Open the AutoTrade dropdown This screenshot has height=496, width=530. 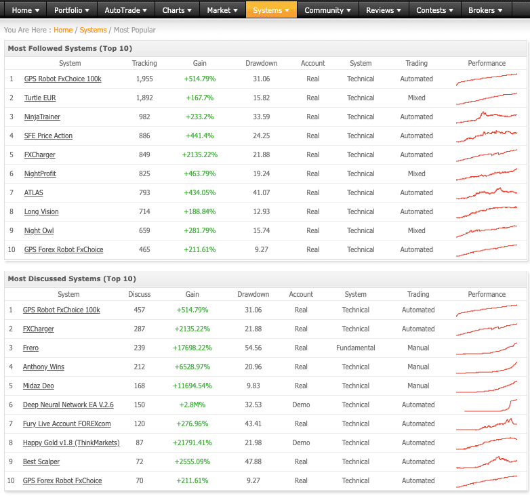(126, 10)
